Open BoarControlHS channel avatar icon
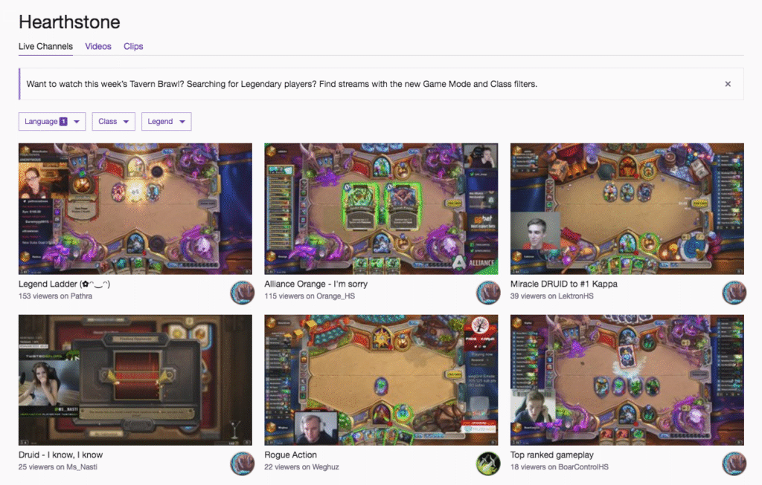Screen dimensions: 762x485 pos(734,463)
